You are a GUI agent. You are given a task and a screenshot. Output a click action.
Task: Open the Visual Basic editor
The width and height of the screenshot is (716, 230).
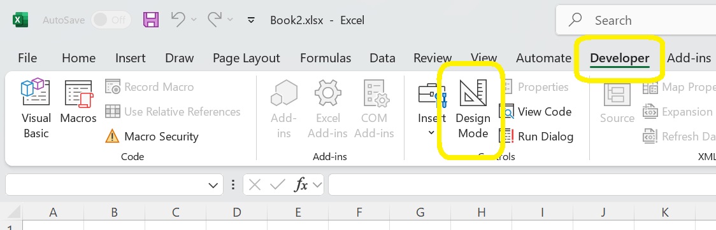36,109
